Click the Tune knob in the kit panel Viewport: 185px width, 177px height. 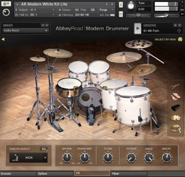click(x=108, y=158)
